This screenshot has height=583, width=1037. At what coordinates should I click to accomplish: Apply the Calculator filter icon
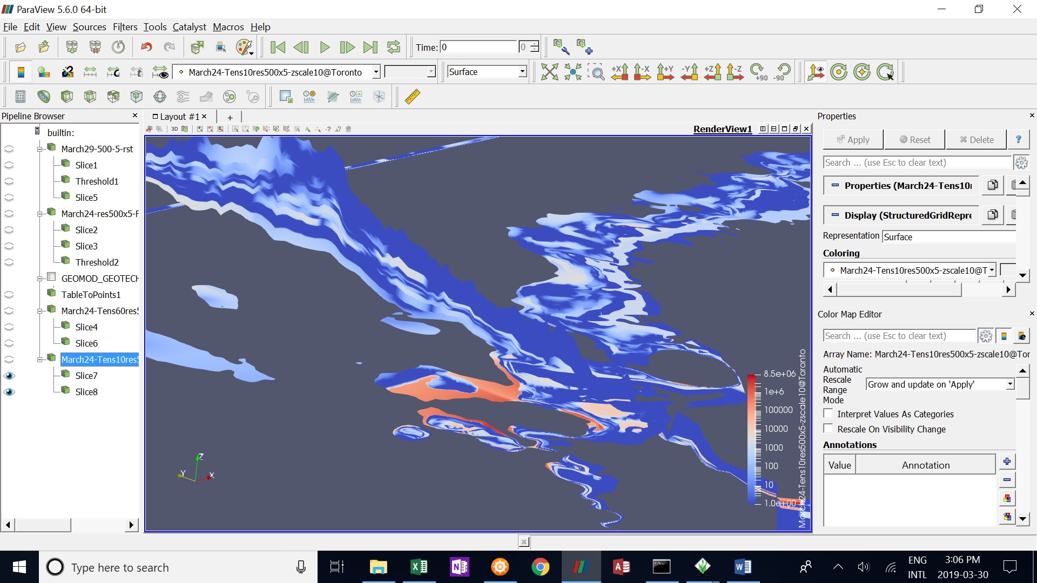(21, 97)
